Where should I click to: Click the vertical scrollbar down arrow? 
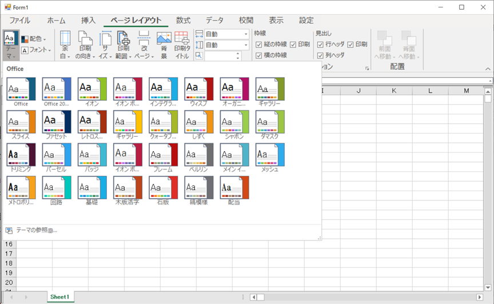[x=488, y=287]
